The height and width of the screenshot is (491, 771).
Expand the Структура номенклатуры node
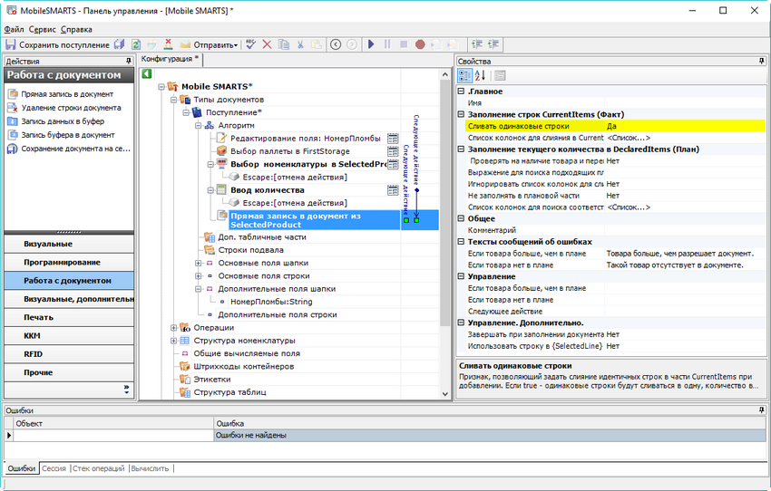tap(173, 341)
